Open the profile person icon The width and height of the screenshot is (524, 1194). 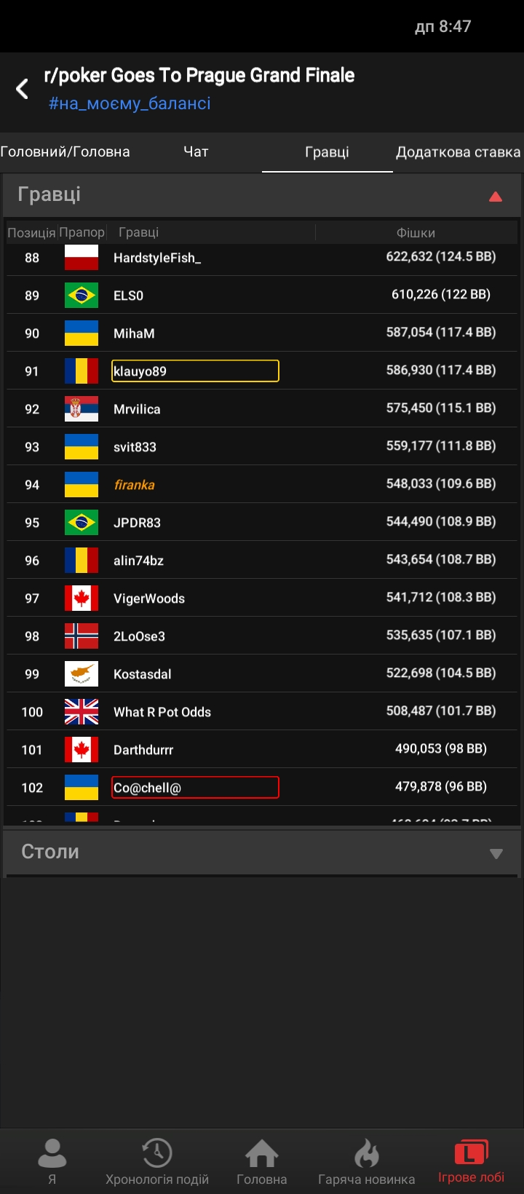pos(52,1155)
